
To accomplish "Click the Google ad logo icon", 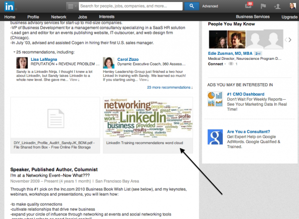I will (215, 137).
